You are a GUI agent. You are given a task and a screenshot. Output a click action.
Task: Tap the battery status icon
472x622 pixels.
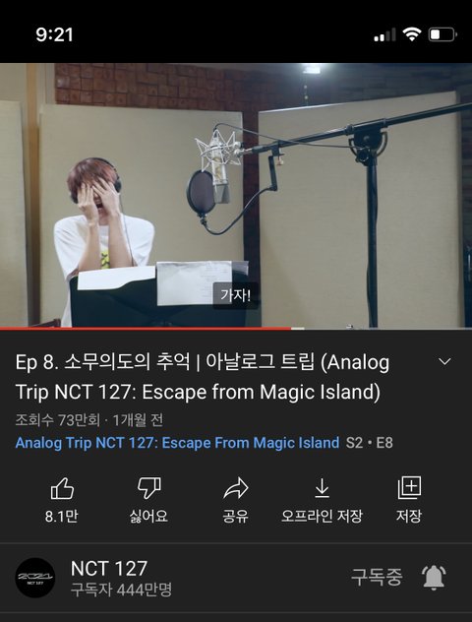pos(442,34)
